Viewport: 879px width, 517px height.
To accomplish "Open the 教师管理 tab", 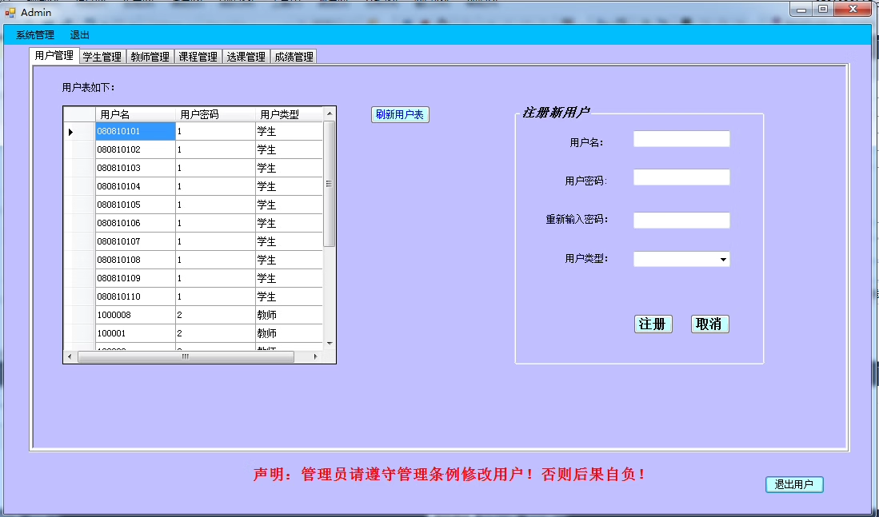I will click(150, 57).
